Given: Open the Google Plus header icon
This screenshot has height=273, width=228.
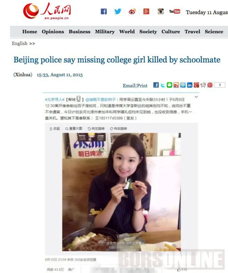Looking at the screenshot, I should [x=146, y=12].
